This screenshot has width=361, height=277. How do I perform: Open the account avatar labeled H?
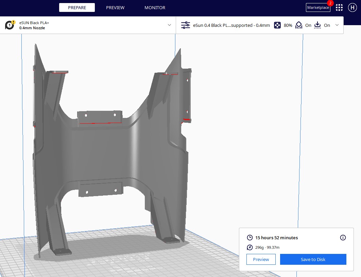(x=351, y=7)
